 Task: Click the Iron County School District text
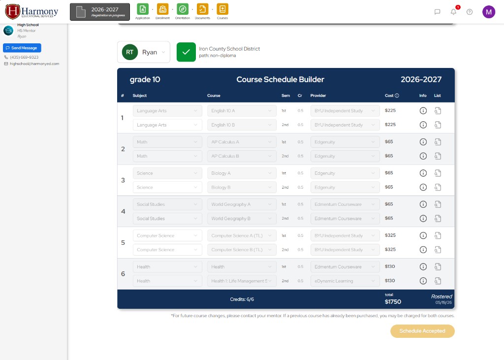[229, 49]
